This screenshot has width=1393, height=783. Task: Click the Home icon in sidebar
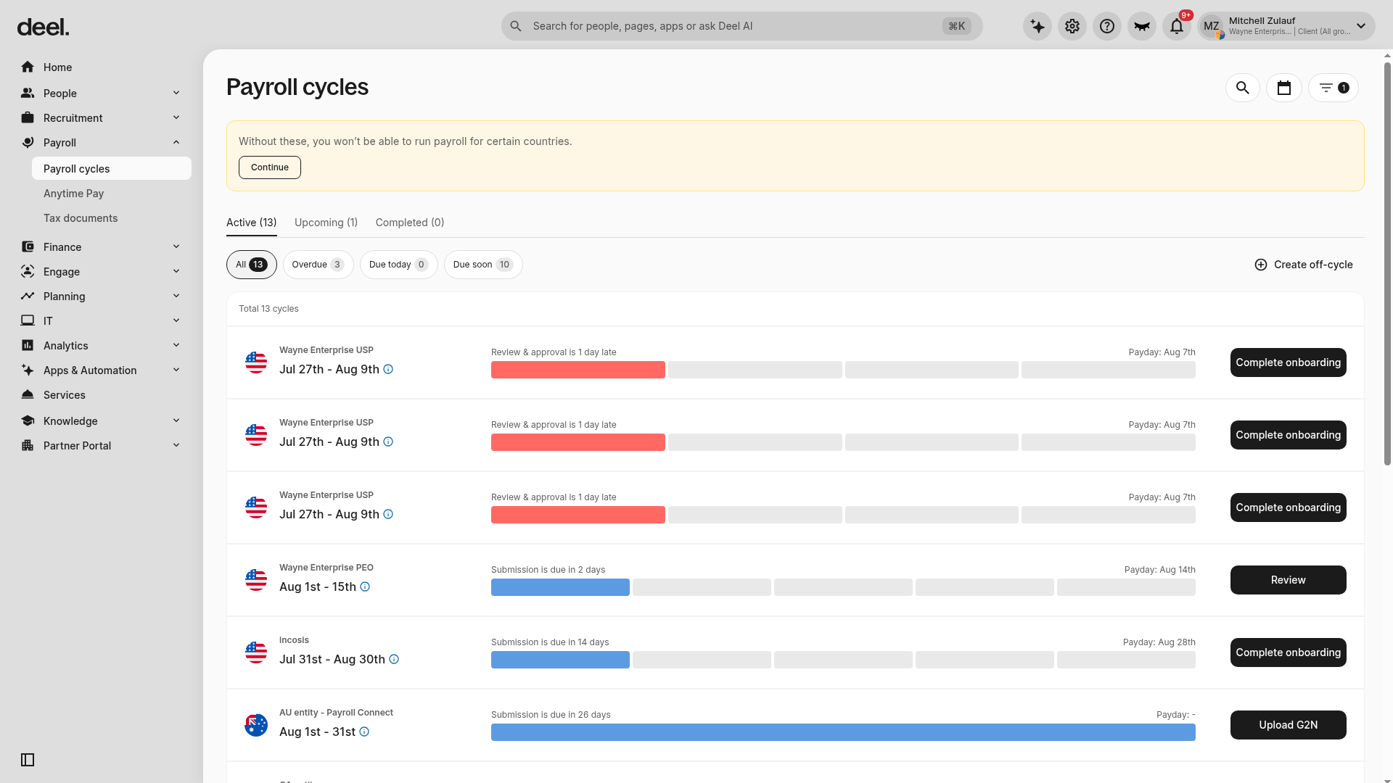click(28, 67)
